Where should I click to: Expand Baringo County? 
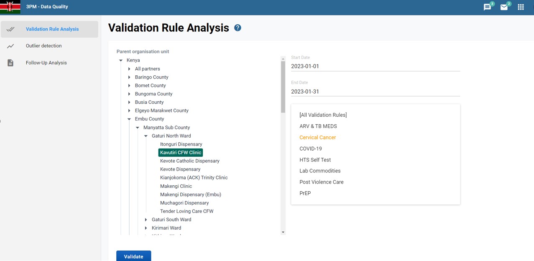pos(129,77)
